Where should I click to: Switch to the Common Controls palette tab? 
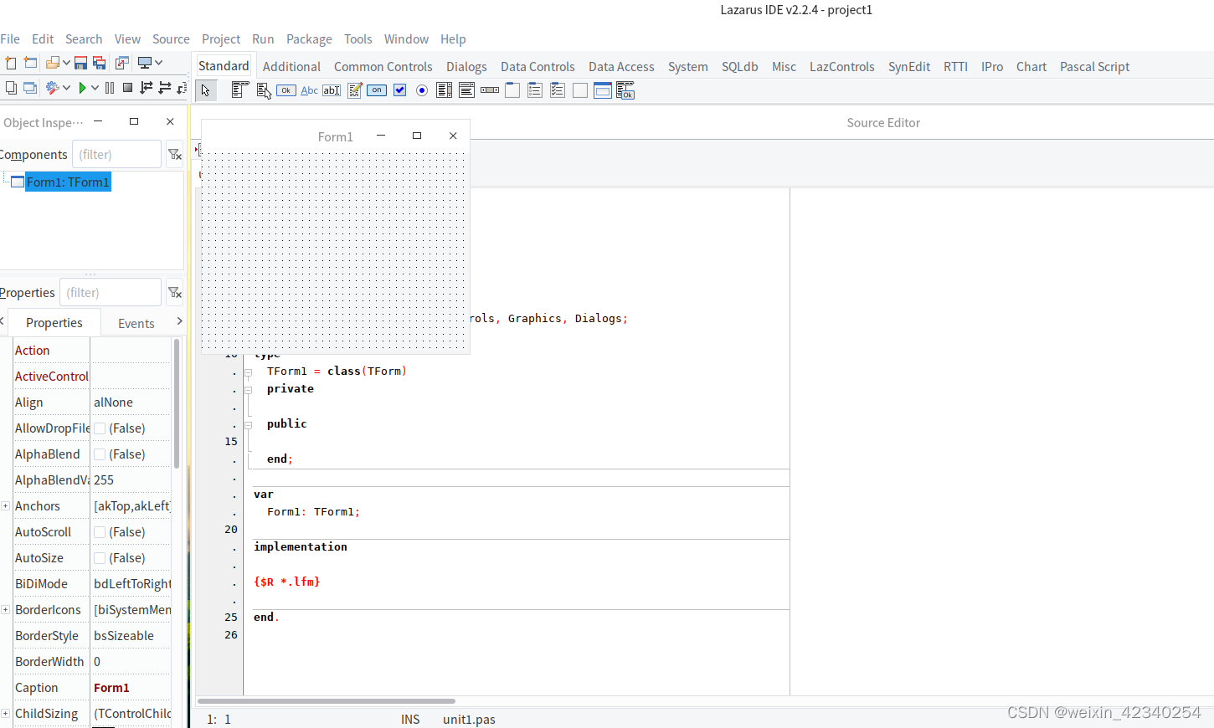point(383,66)
